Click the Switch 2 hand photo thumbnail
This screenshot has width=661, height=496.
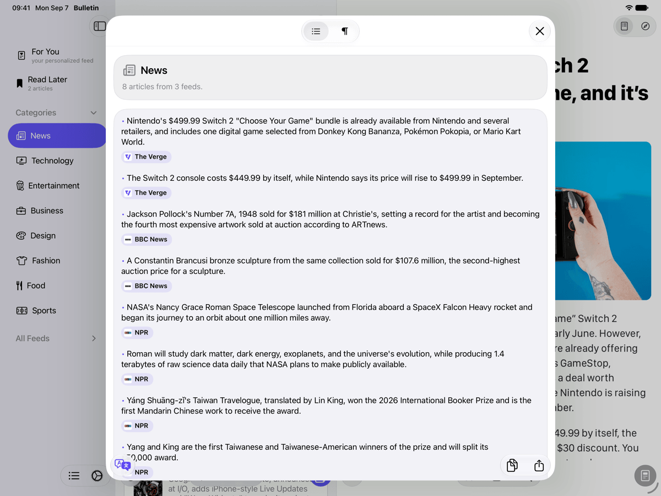(x=603, y=220)
